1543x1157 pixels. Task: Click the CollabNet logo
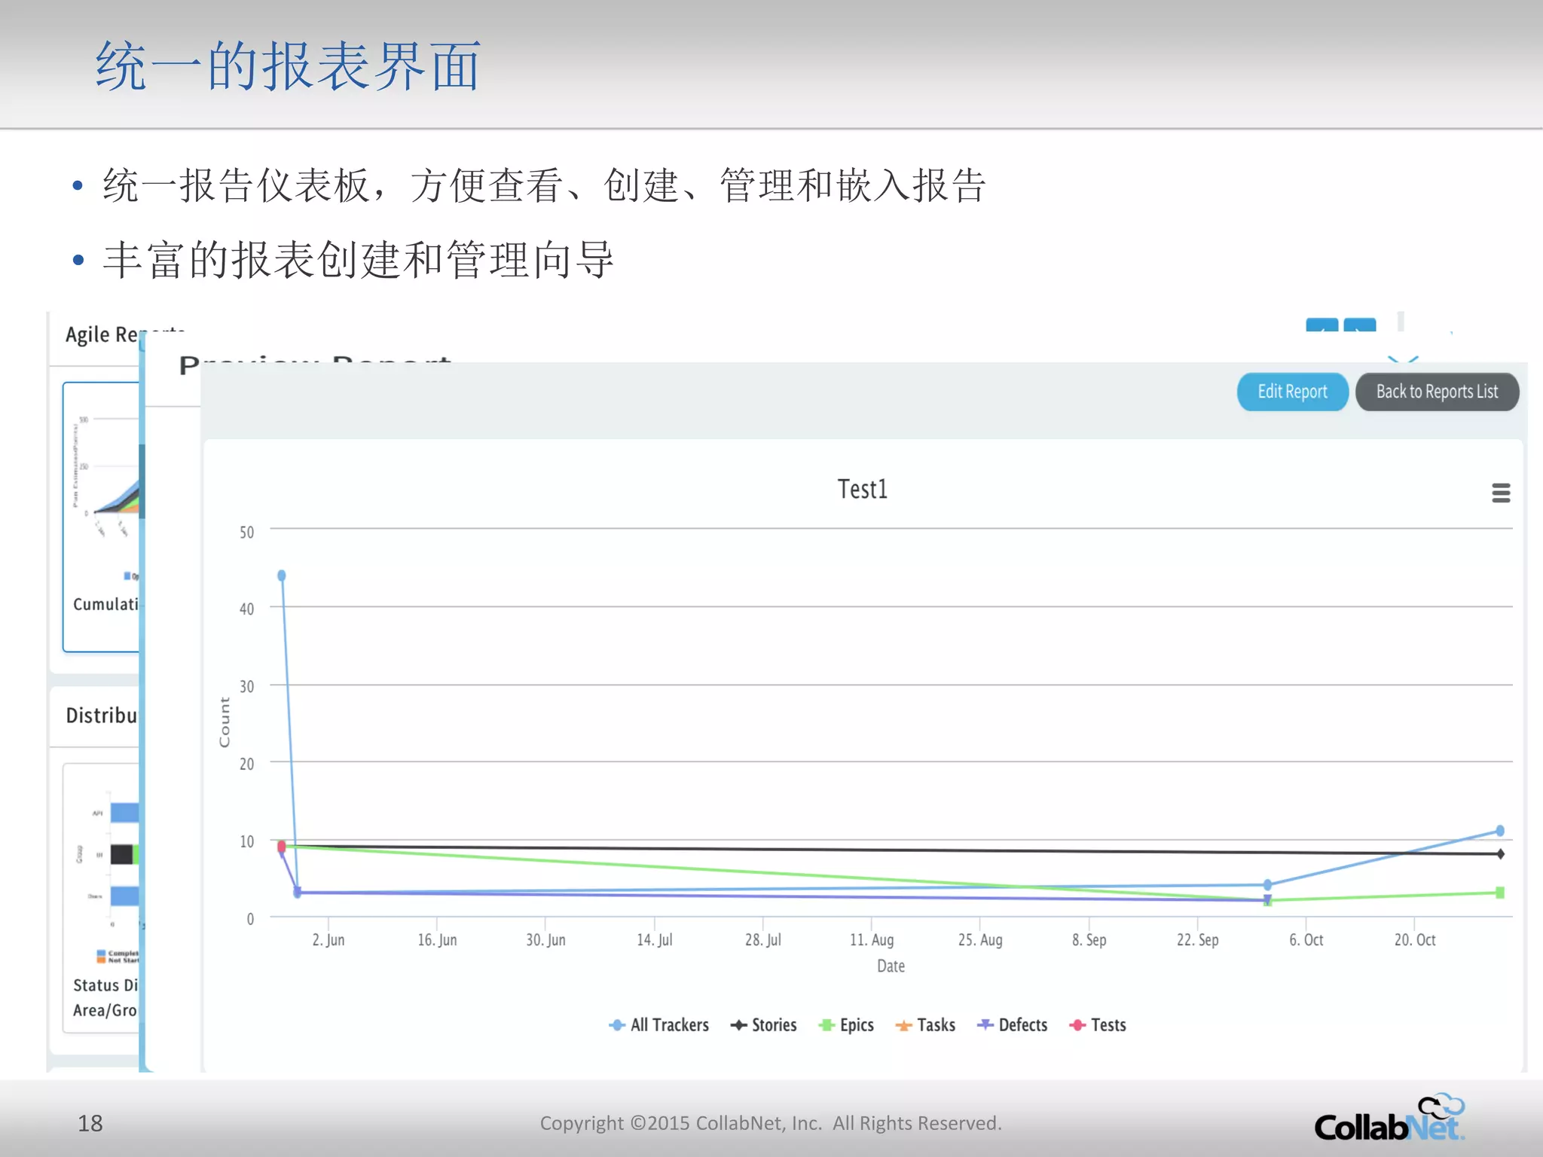click(x=1389, y=1118)
